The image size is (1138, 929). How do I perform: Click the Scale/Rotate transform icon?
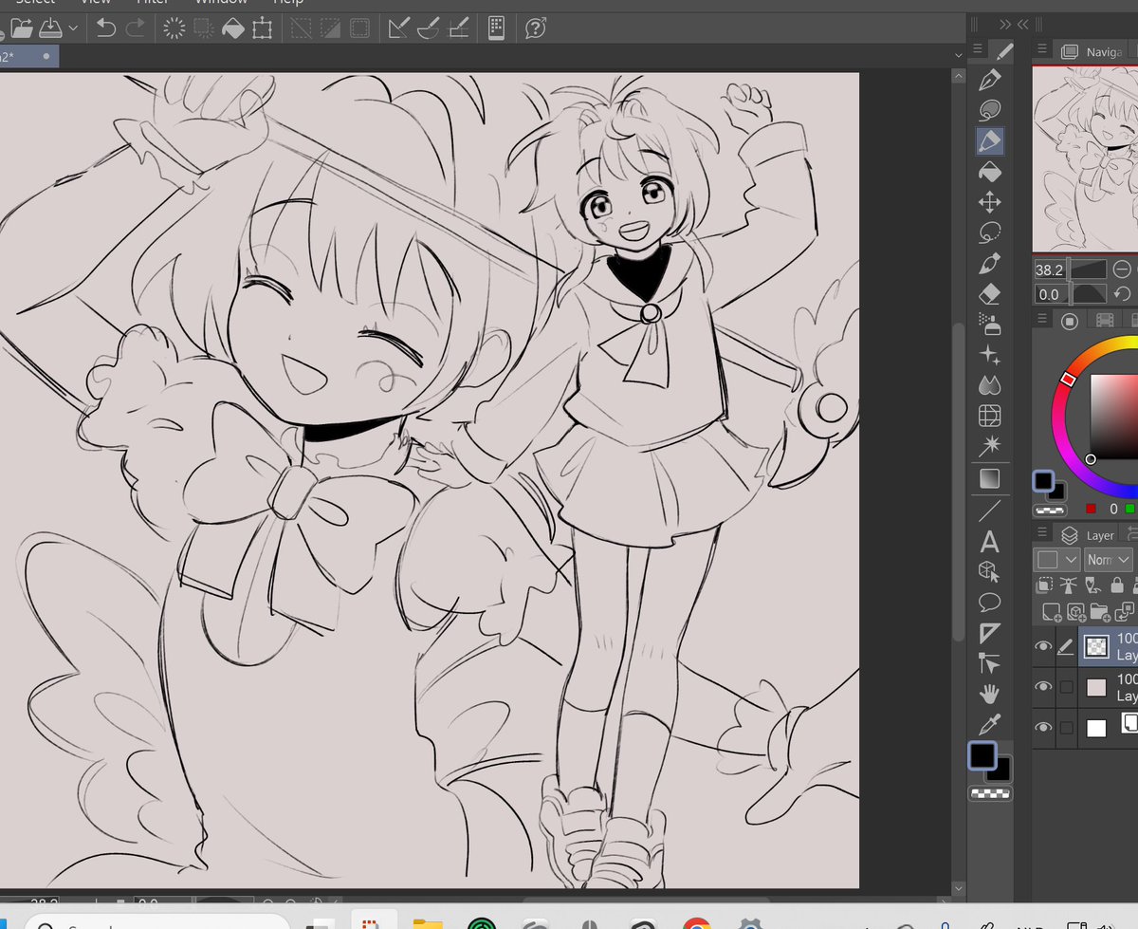[262, 28]
